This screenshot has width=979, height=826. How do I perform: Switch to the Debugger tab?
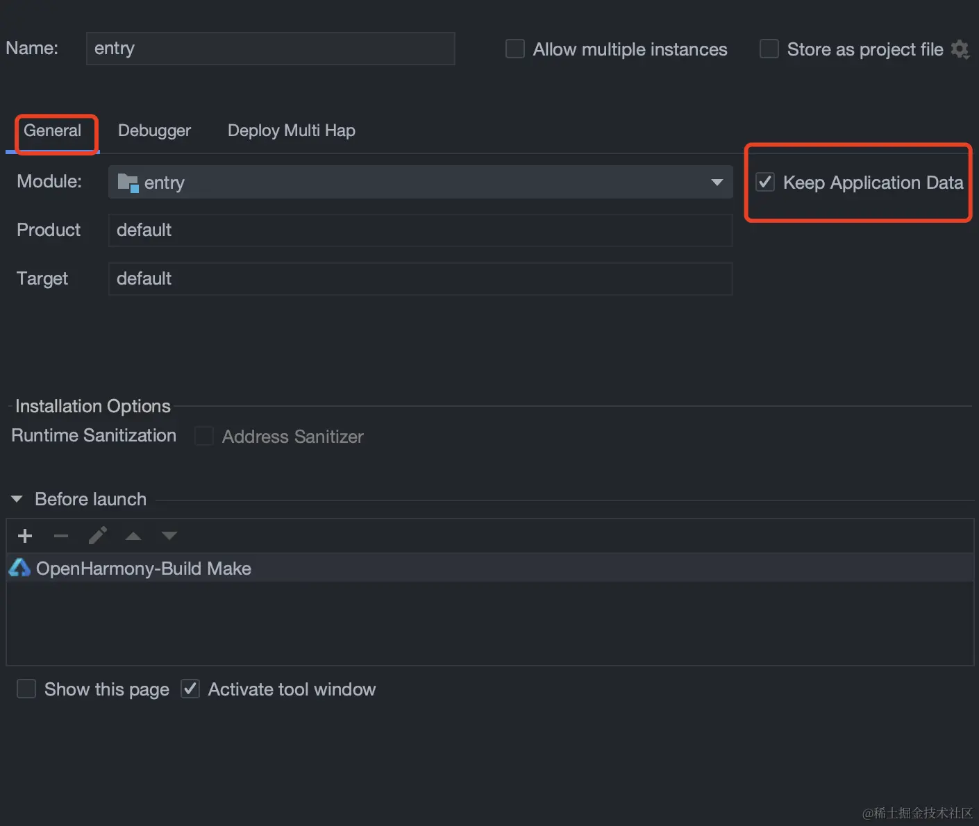(x=154, y=130)
